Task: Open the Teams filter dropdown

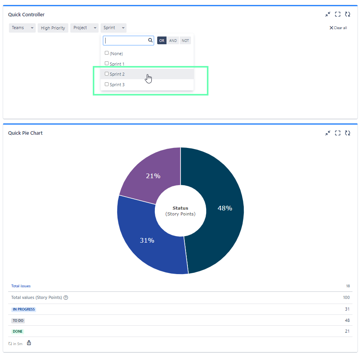Action: point(22,28)
